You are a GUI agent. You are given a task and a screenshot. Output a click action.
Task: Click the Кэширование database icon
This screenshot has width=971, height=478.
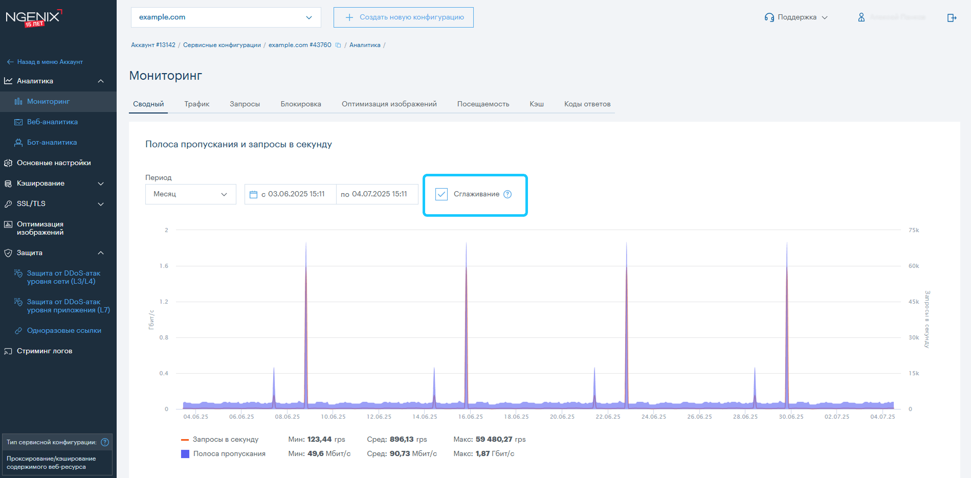pos(8,183)
